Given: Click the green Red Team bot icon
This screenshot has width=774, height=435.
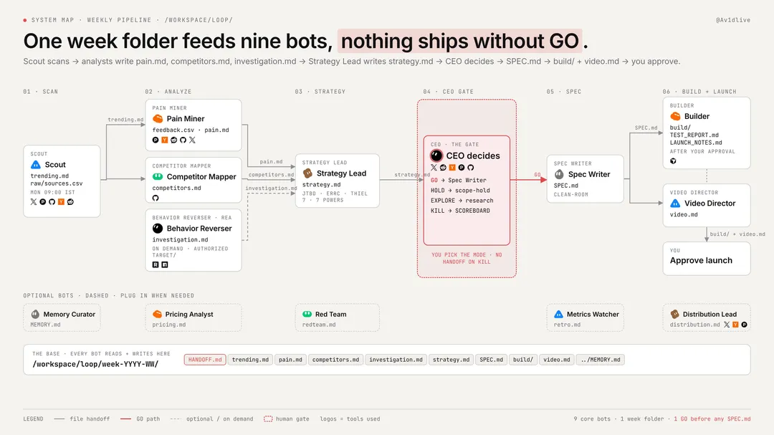Looking at the screenshot, I should (x=307, y=314).
